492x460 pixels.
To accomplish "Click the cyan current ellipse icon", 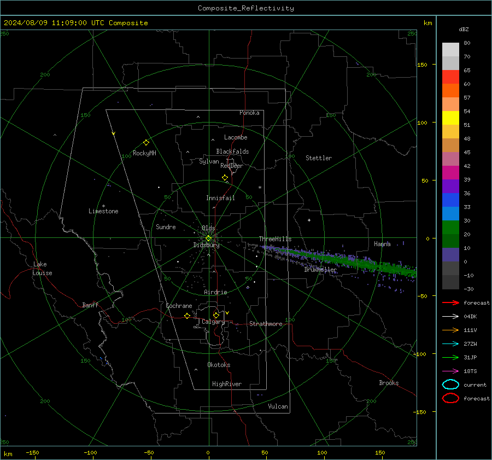I will (x=450, y=385).
